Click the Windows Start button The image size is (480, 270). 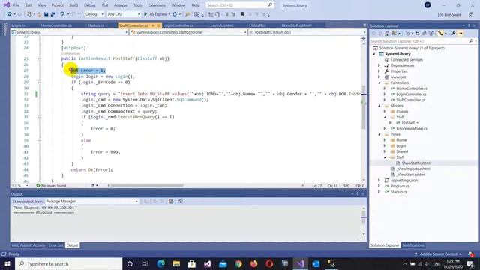click(x=7, y=263)
